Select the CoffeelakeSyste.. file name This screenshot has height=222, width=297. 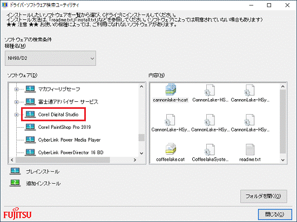210,159
